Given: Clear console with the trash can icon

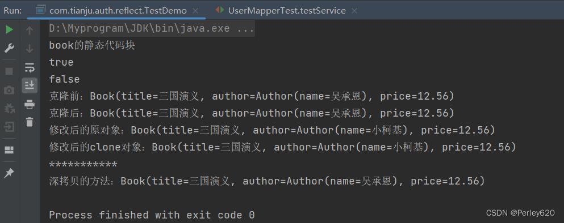Looking at the screenshot, I should [x=30, y=122].
